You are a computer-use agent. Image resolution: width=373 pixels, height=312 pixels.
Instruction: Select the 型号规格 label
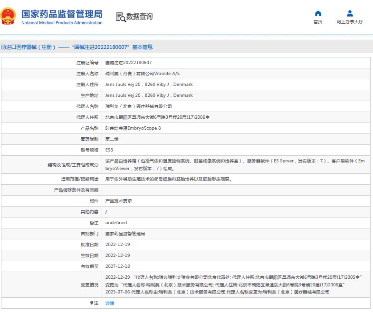[x=89, y=150]
